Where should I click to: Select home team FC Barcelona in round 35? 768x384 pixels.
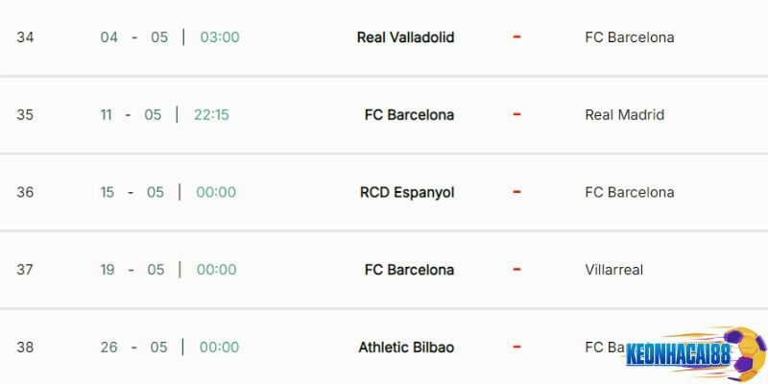pyautogui.click(x=409, y=115)
